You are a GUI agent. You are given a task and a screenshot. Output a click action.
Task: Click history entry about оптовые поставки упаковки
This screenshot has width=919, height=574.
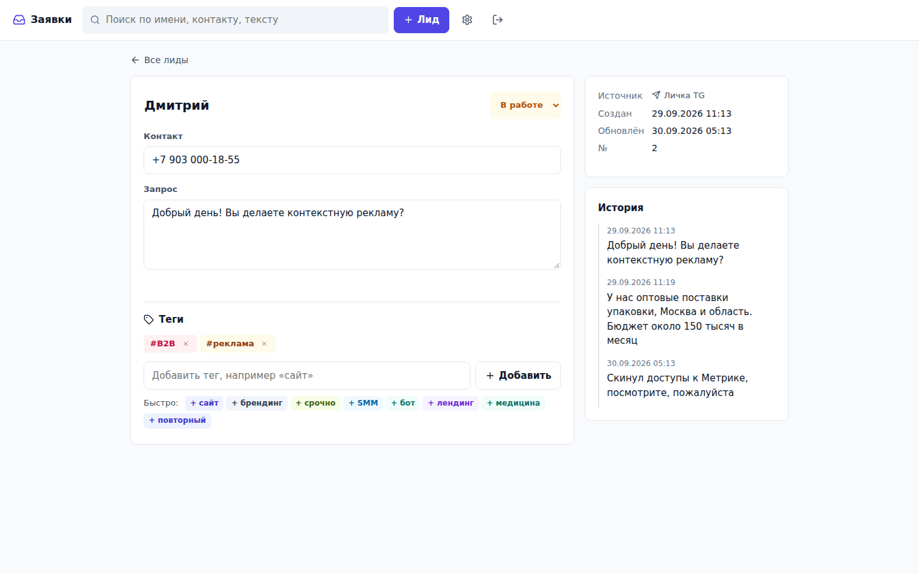click(679, 319)
